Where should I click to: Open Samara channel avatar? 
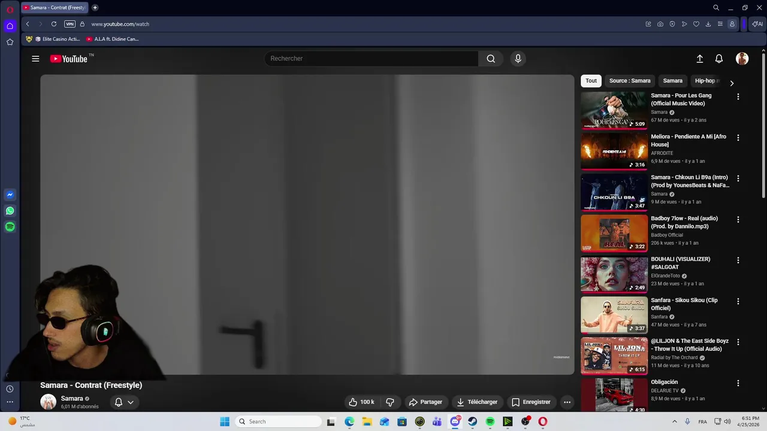coord(48,402)
